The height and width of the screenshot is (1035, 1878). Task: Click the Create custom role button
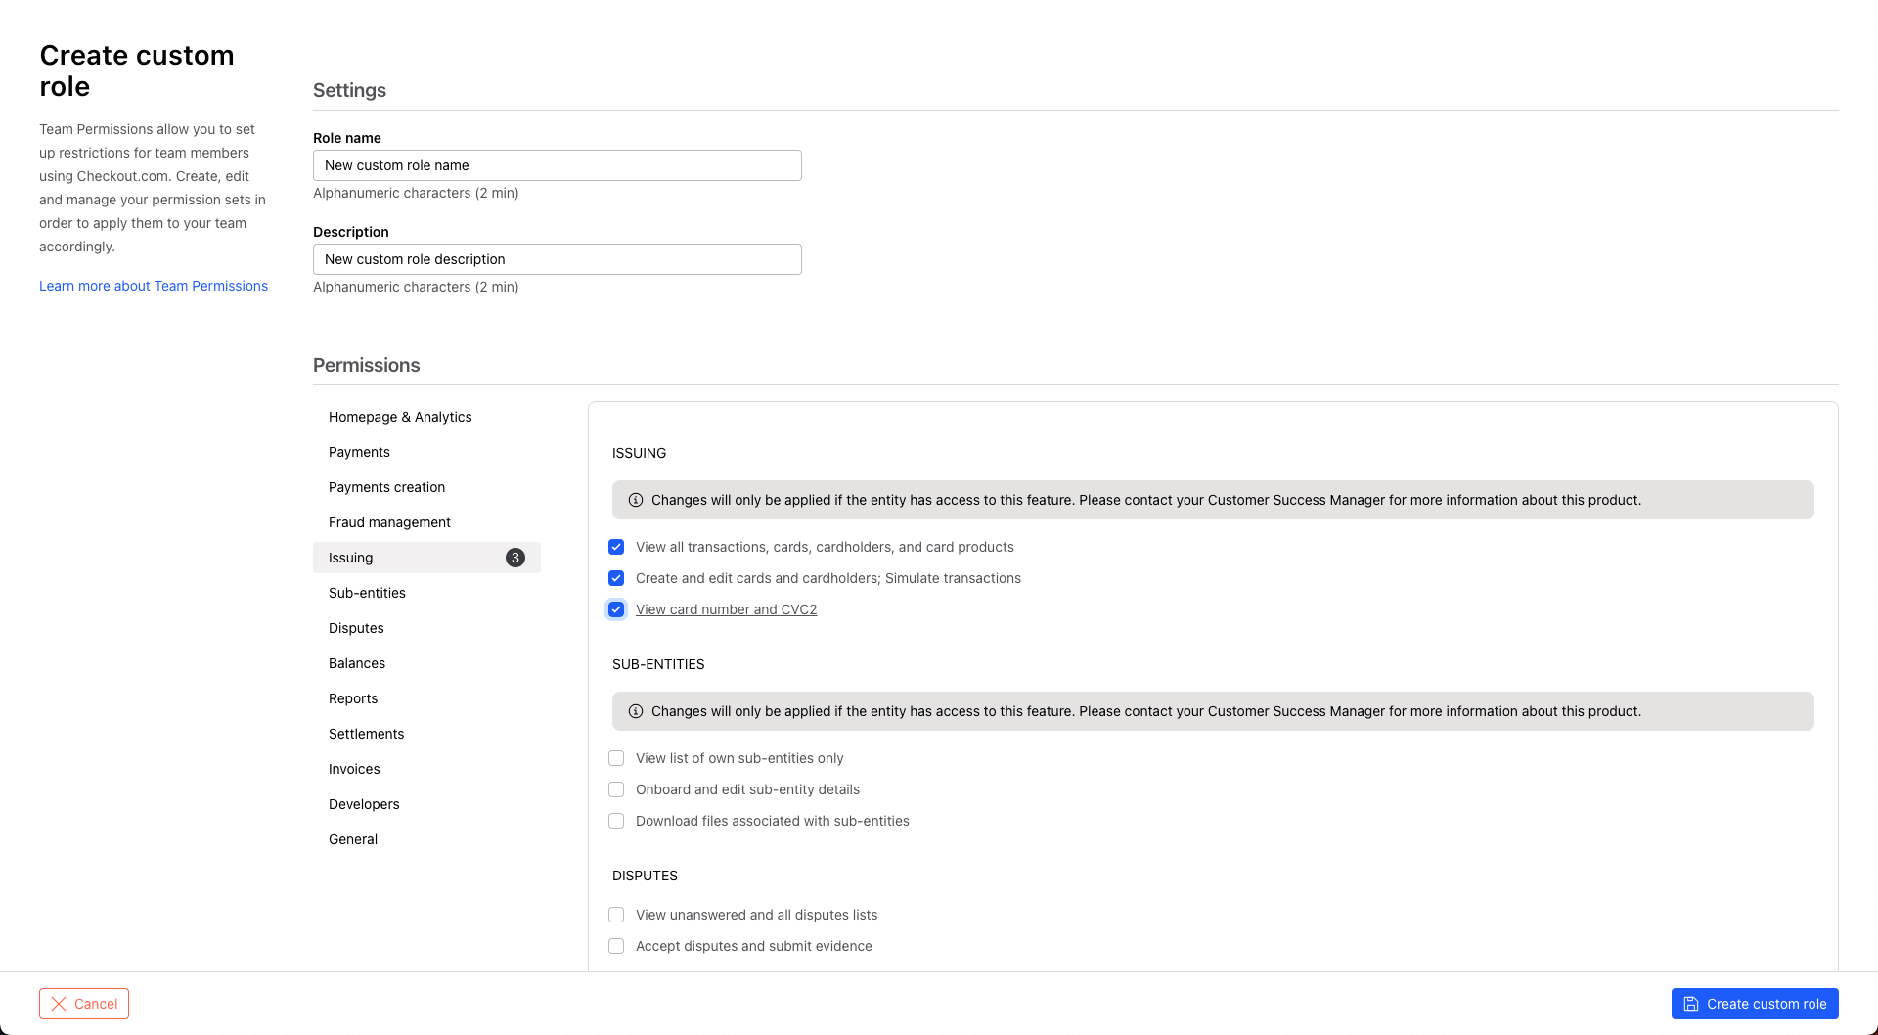[1755, 1004]
